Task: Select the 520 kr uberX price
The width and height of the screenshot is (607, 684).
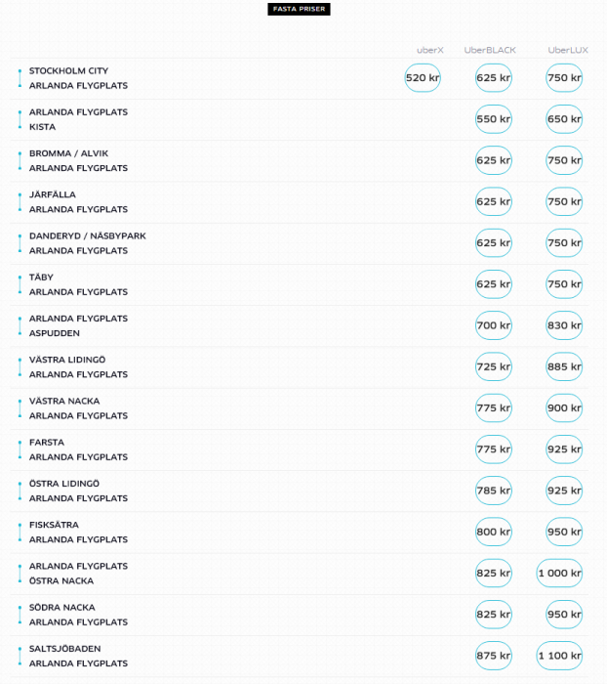Action: 423,78
